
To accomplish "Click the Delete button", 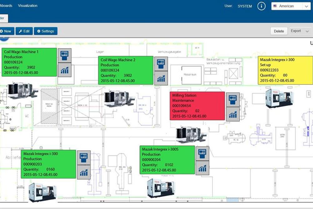I will click(x=279, y=31).
